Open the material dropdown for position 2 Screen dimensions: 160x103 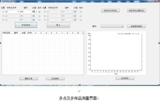click(60, 12)
